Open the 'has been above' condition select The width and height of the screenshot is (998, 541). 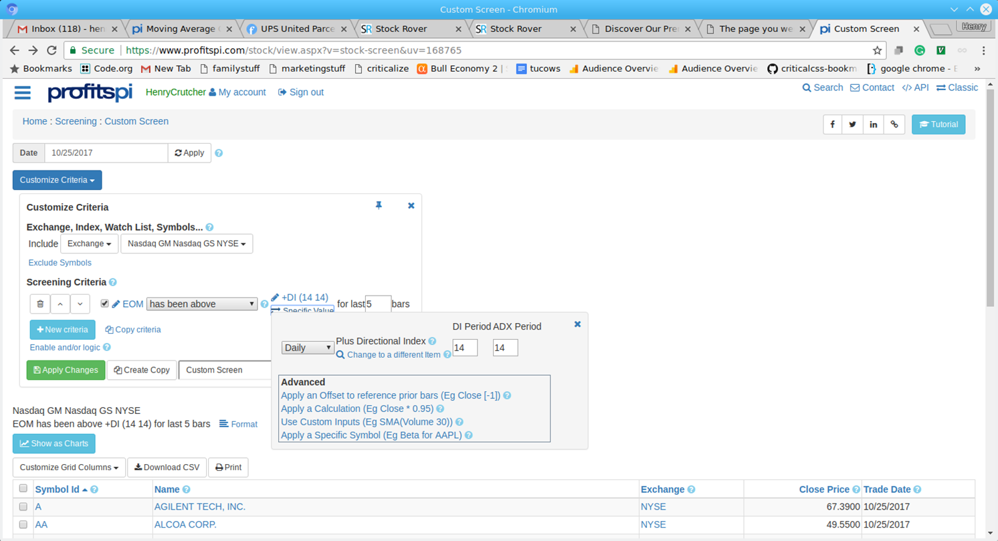tap(201, 304)
